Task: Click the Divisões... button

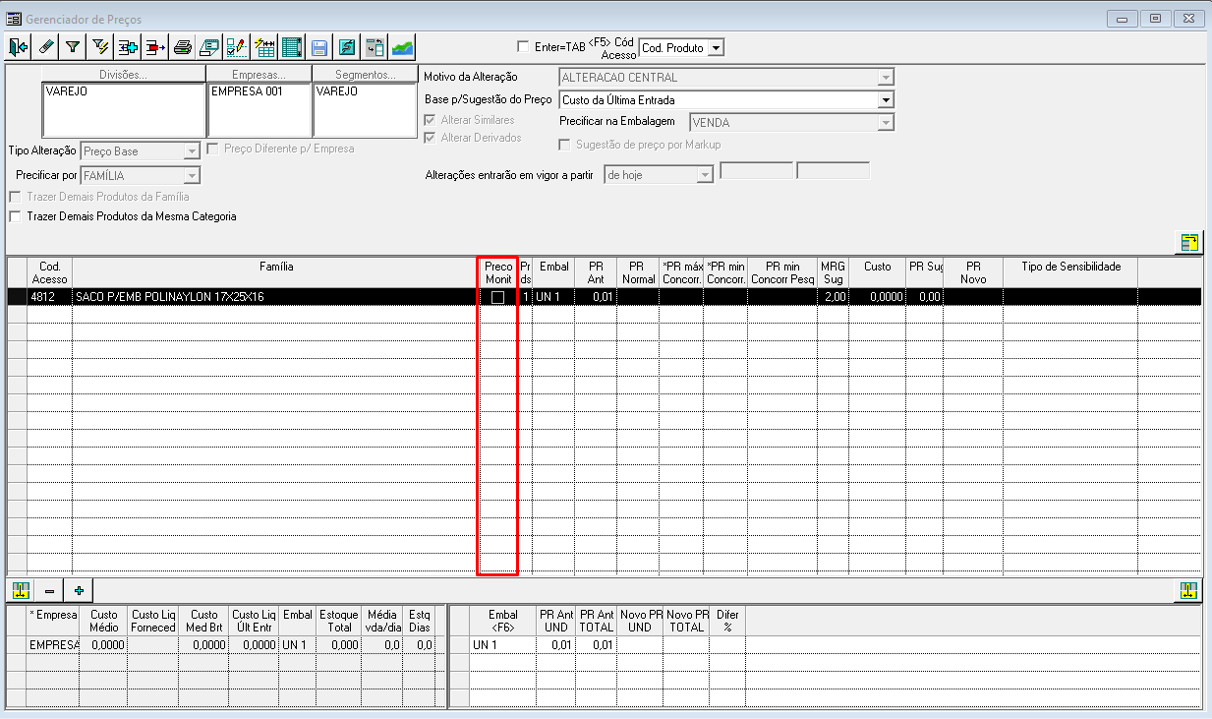Action: [x=123, y=75]
